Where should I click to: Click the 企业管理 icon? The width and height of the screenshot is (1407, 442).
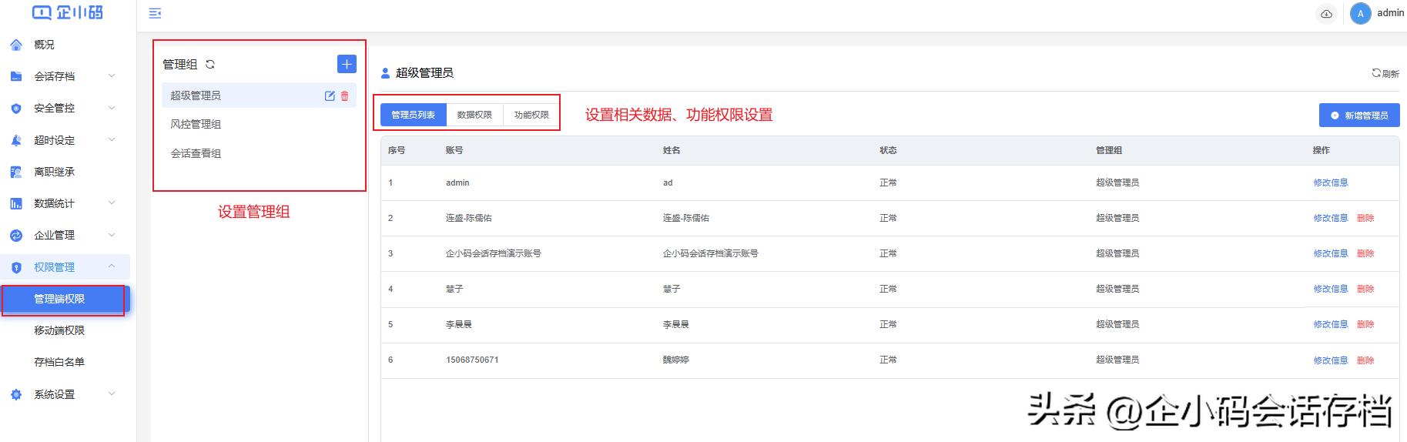pyautogui.click(x=16, y=236)
